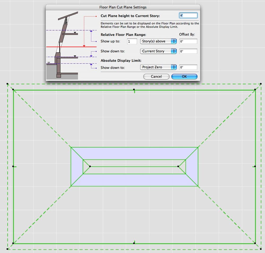Viewport: 265px width, 253px height.
Task: Click the Floor Plan Cut Plane Settings title bar
Action: click(123, 7)
